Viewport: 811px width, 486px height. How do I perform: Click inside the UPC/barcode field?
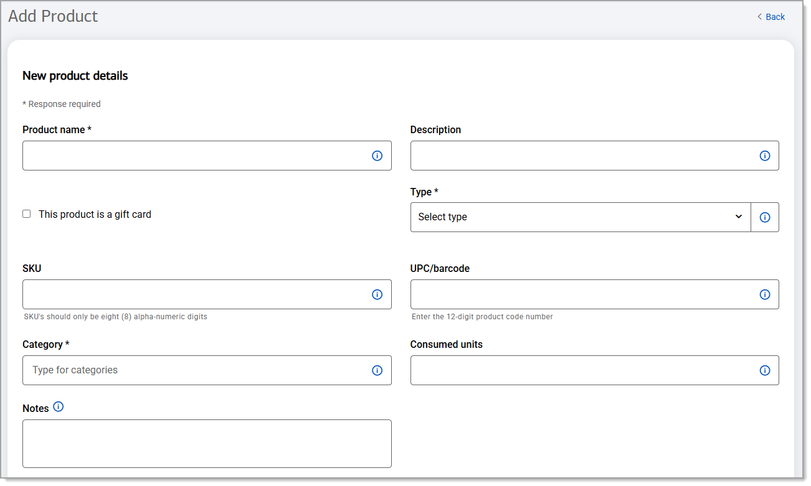click(573, 294)
